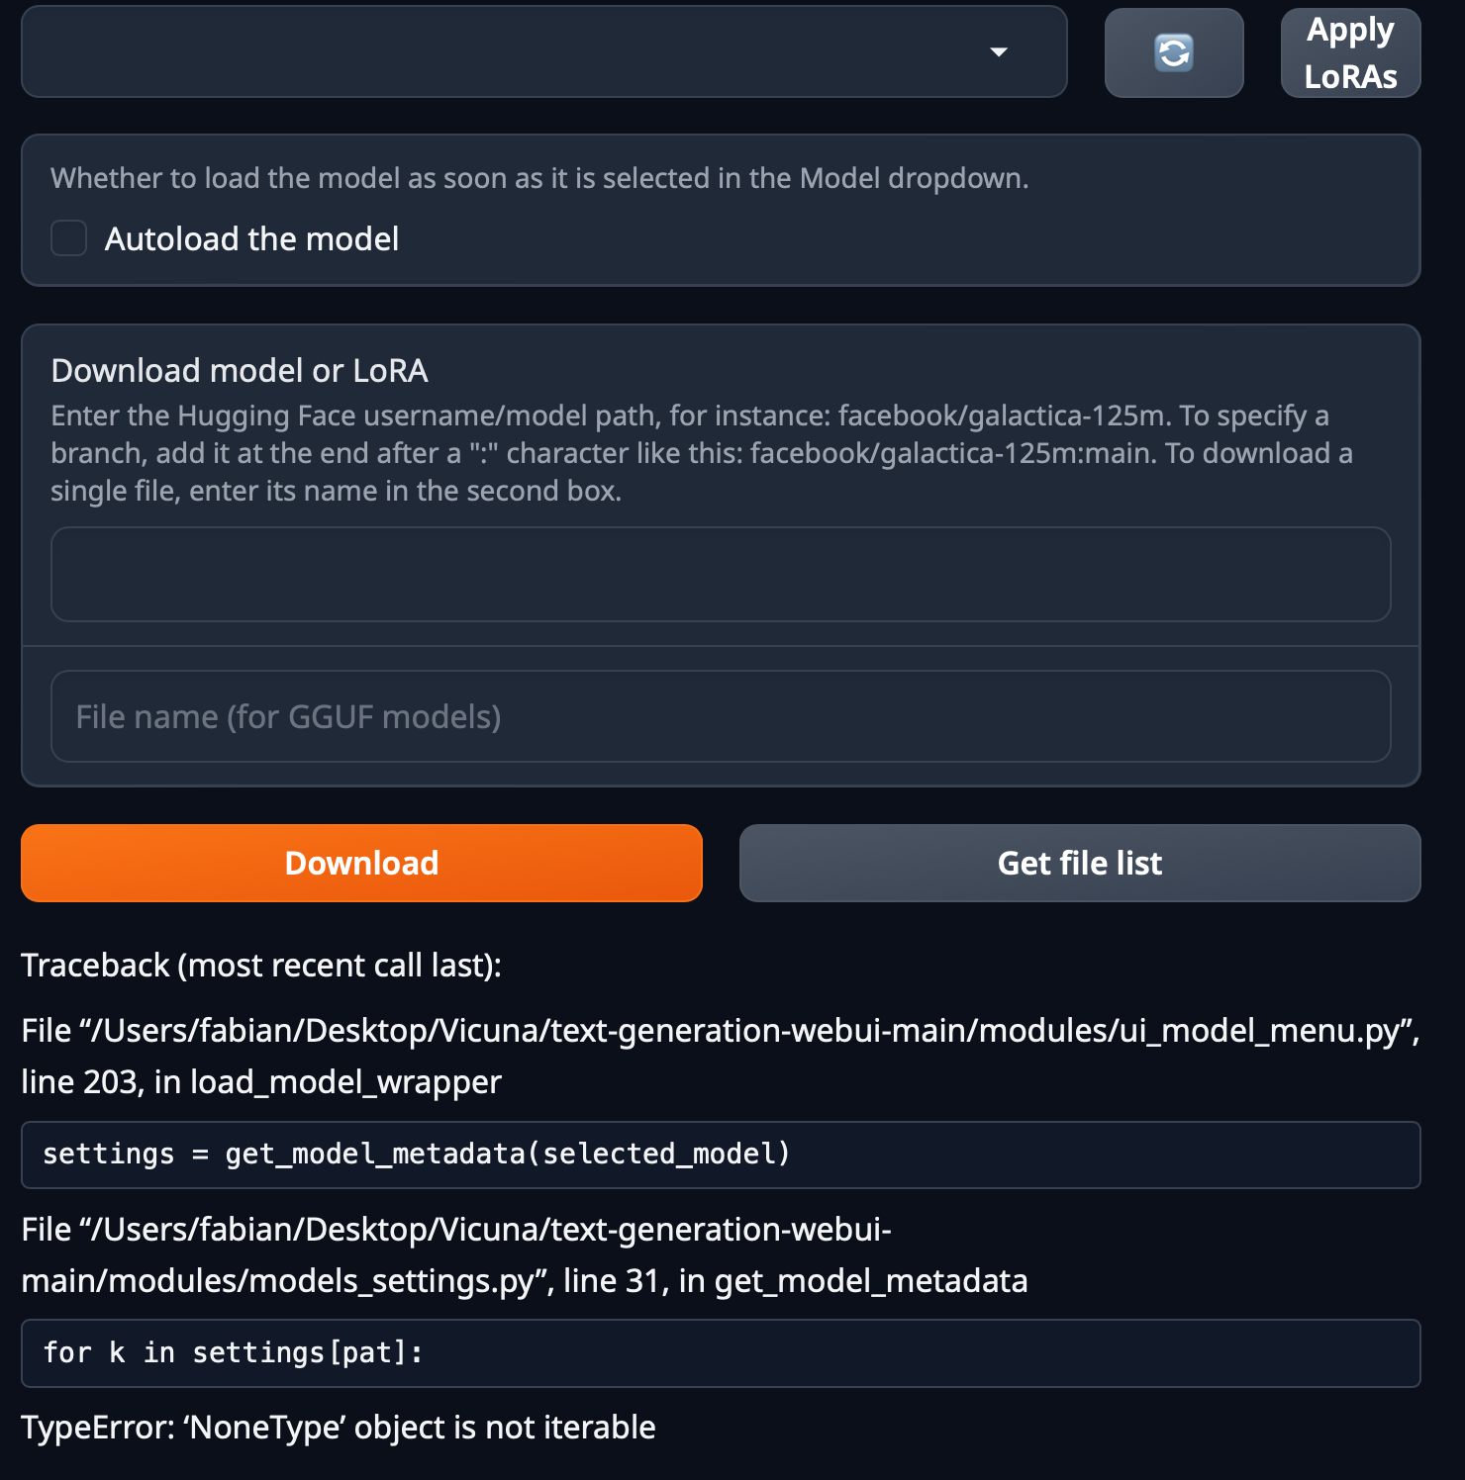This screenshot has height=1480, width=1465.
Task: Click the orange "Download" button
Action: (x=361, y=863)
